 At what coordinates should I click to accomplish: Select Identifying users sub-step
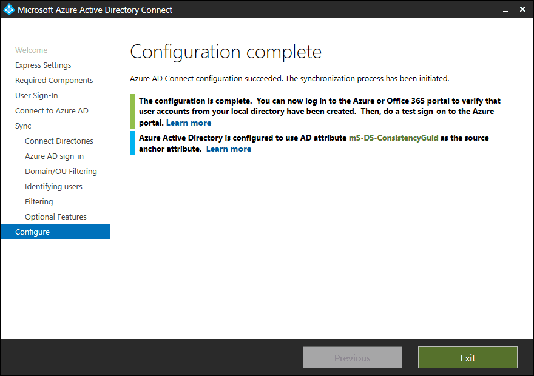(x=53, y=186)
